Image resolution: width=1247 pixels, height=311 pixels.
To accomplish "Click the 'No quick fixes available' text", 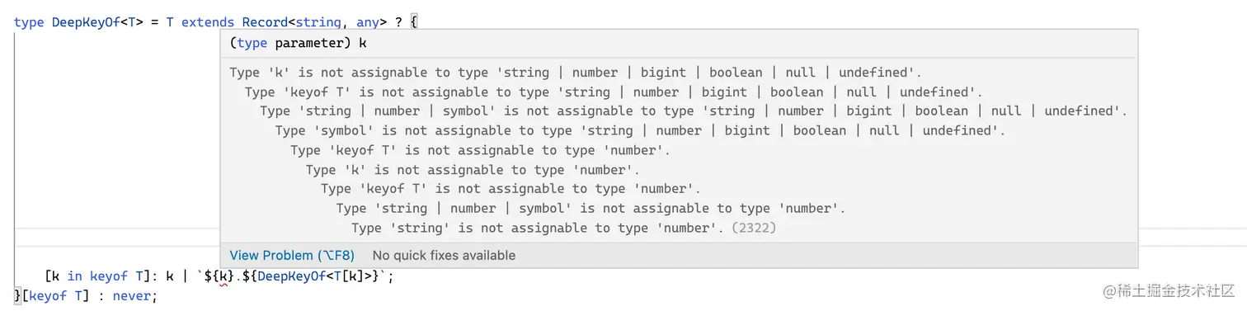I will pos(444,255).
